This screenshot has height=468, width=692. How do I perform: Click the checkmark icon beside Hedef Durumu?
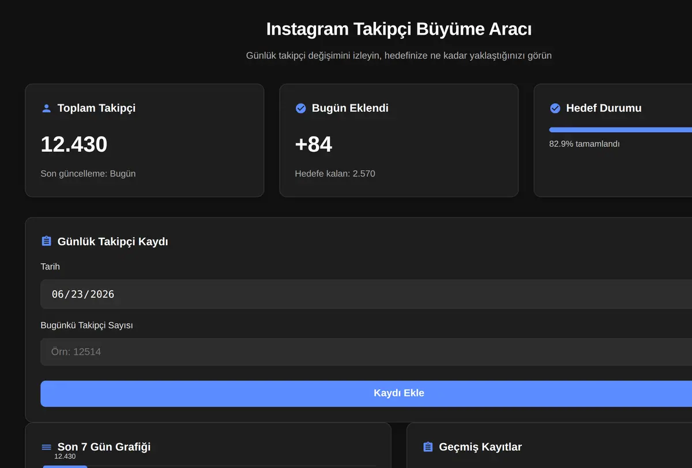pos(555,108)
